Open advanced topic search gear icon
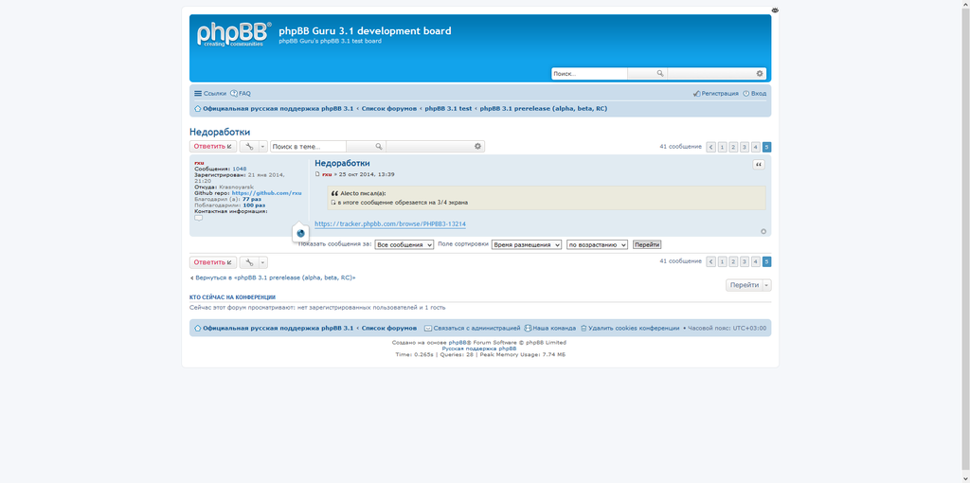970x483 pixels. [477, 147]
